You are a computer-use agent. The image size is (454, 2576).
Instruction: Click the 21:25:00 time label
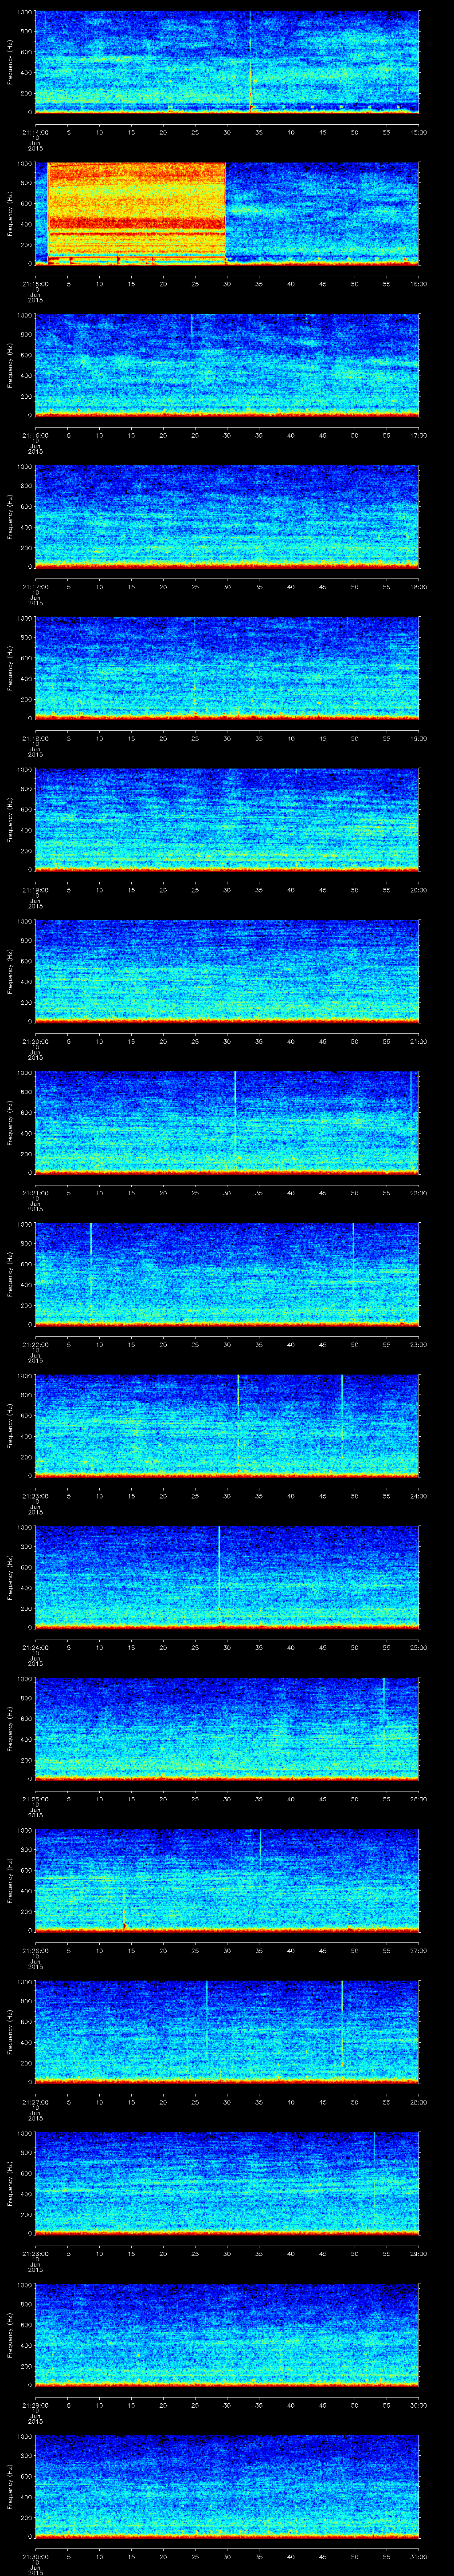35,1799
